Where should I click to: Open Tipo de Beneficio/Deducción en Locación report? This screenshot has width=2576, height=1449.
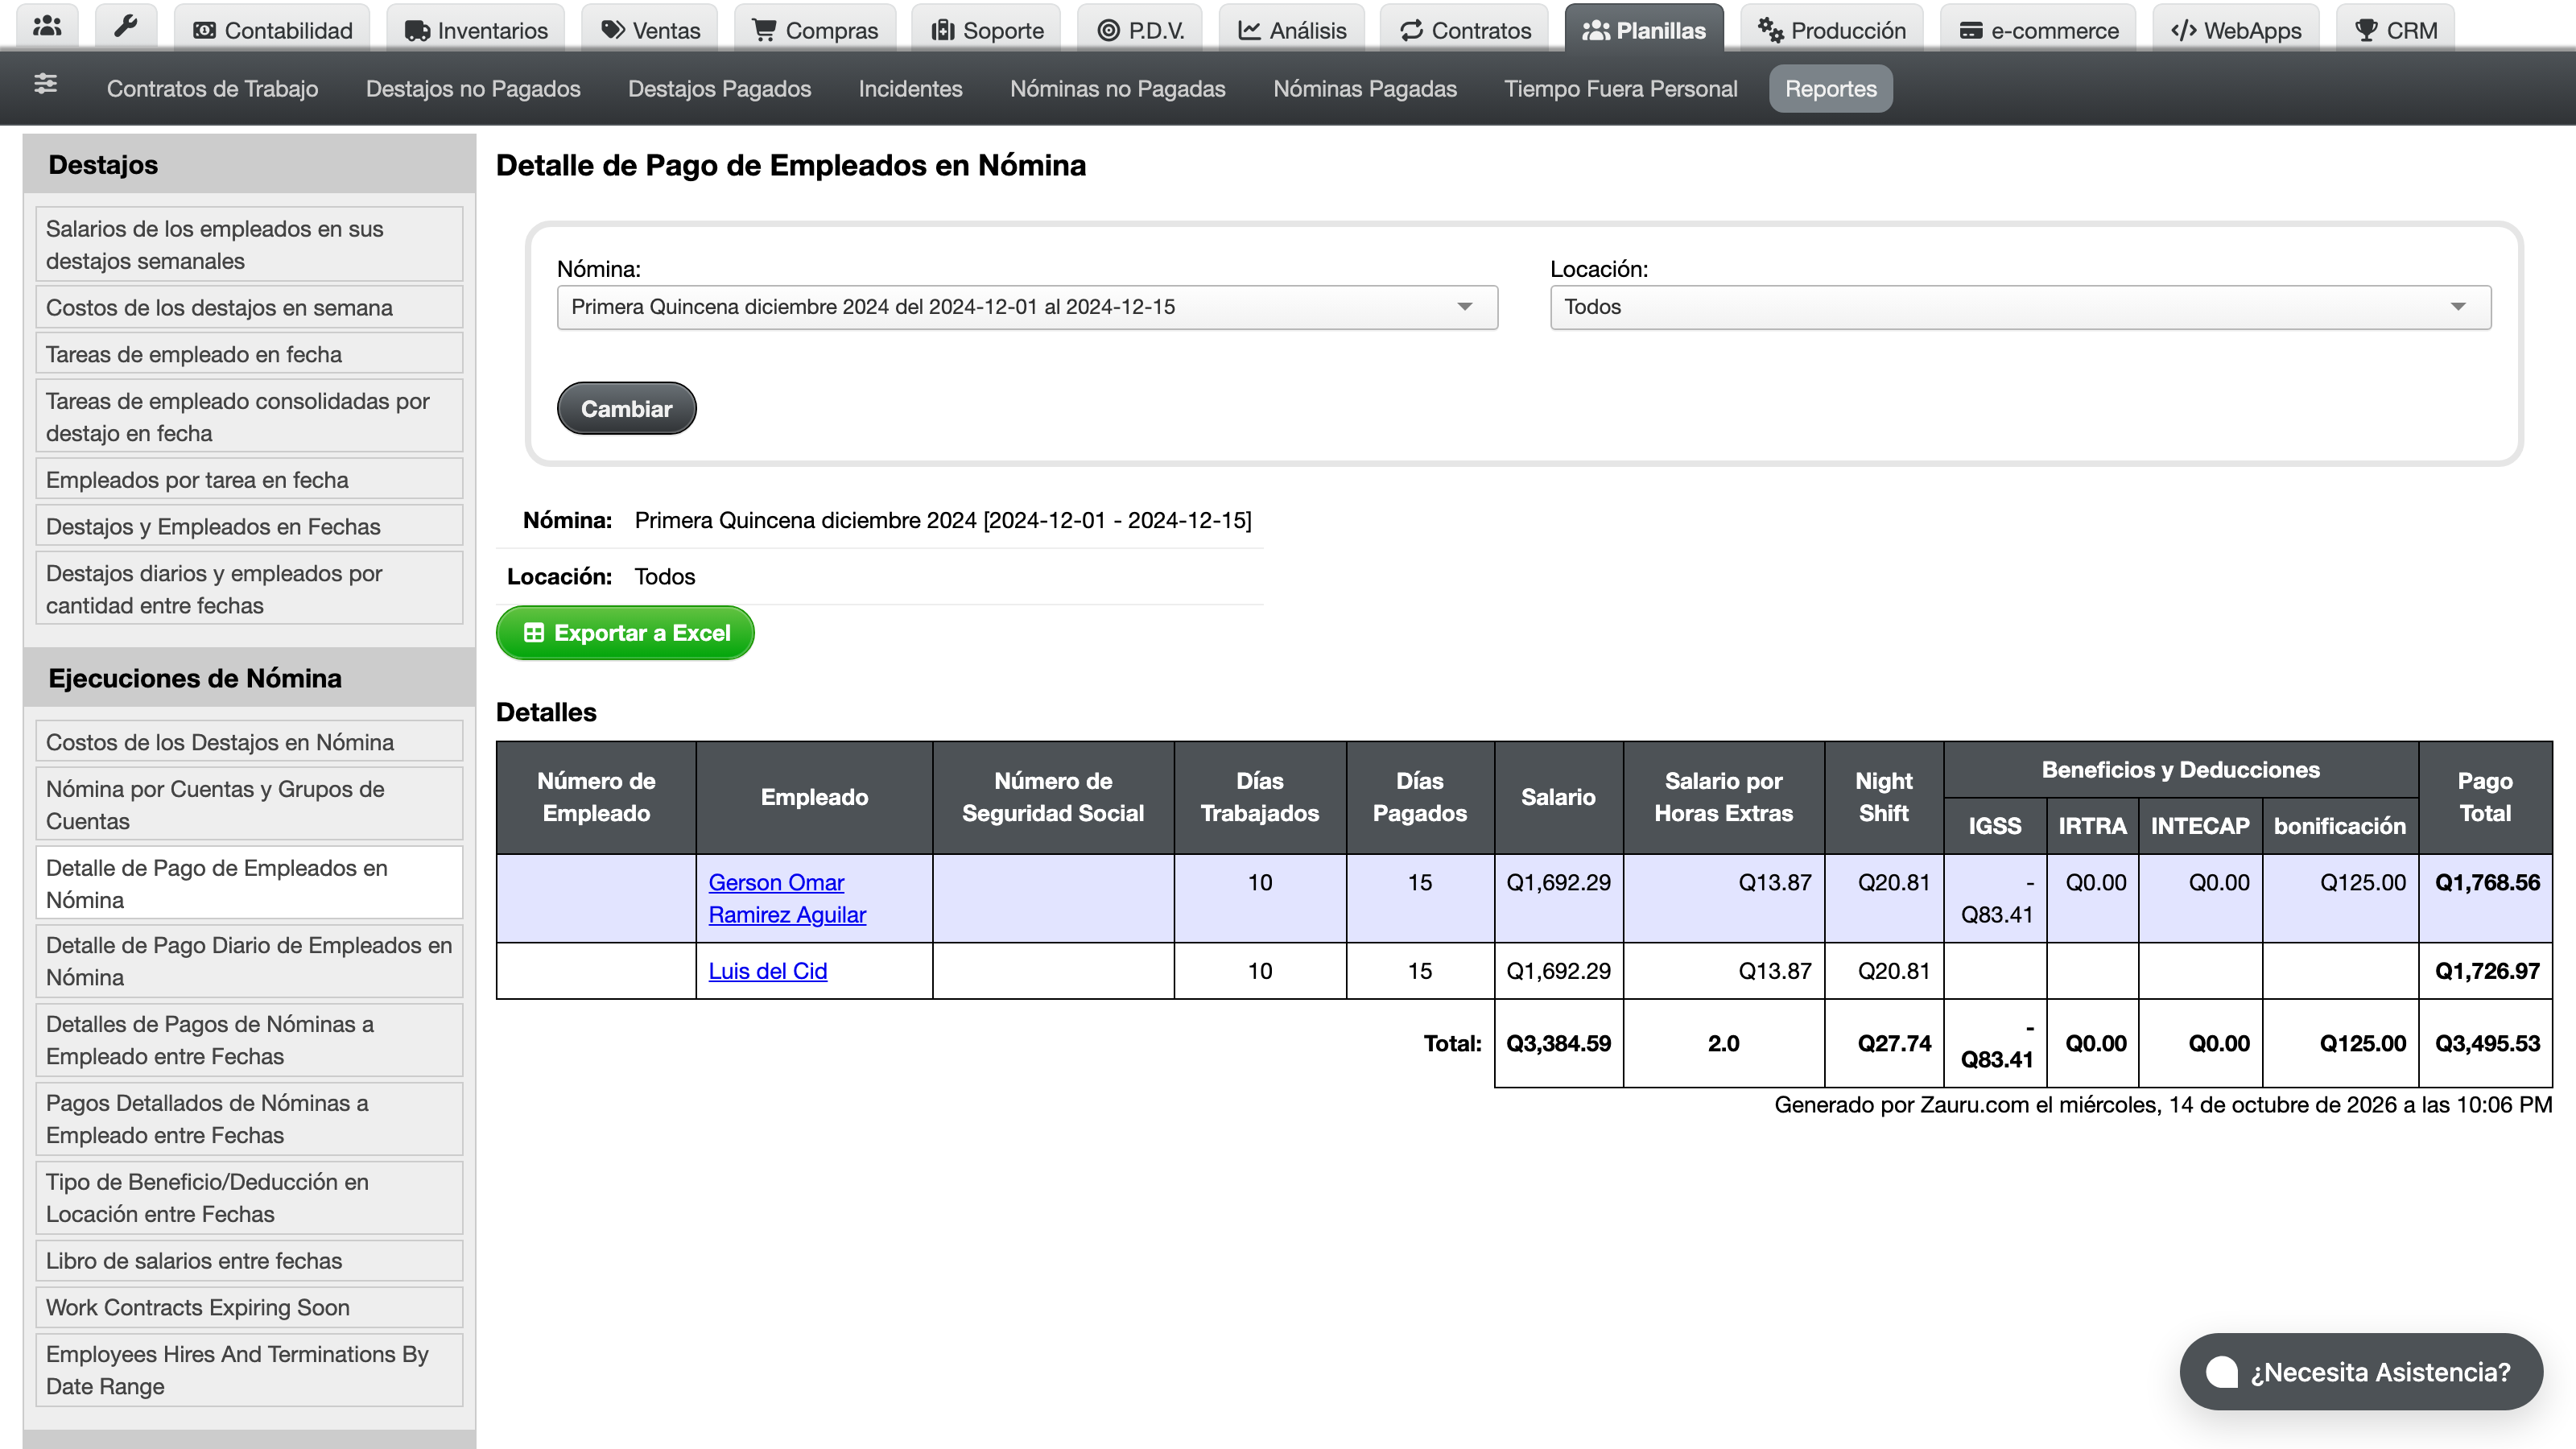tap(249, 1198)
